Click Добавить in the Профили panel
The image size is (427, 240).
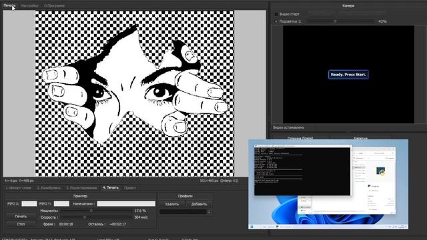click(199, 204)
